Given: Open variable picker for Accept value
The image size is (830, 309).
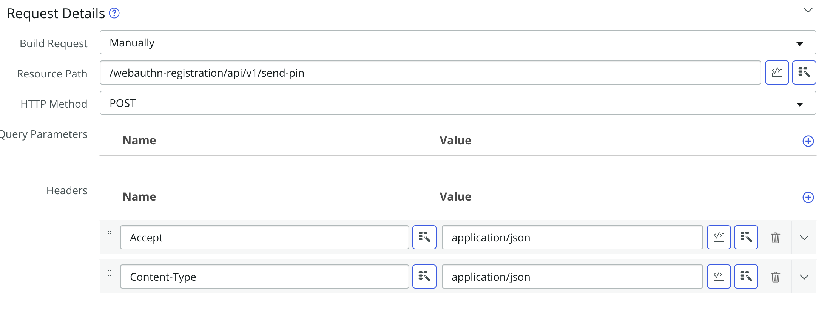Looking at the screenshot, I should click(x=746, y=238).
